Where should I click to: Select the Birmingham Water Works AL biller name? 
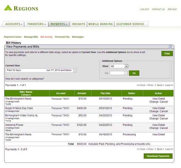(21, 115)
